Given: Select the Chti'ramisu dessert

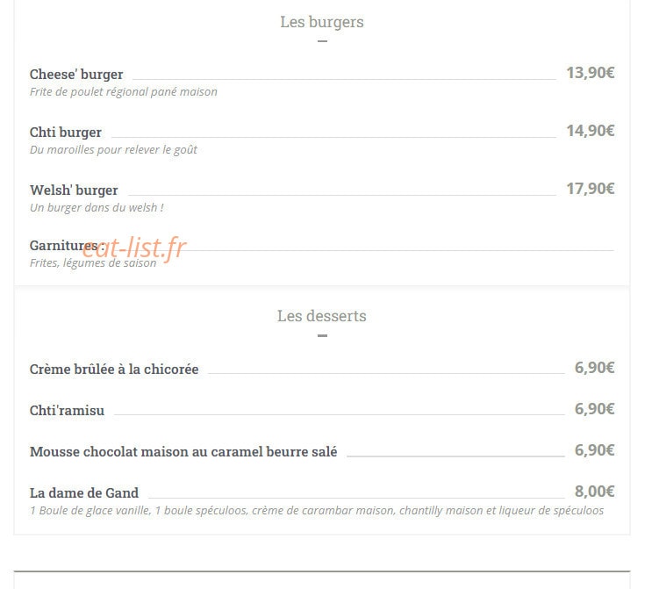Looking at the screenshot, I should pyautogui.click(x=68, y=410).
